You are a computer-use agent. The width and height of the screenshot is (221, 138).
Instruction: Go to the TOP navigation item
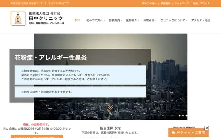77,20
